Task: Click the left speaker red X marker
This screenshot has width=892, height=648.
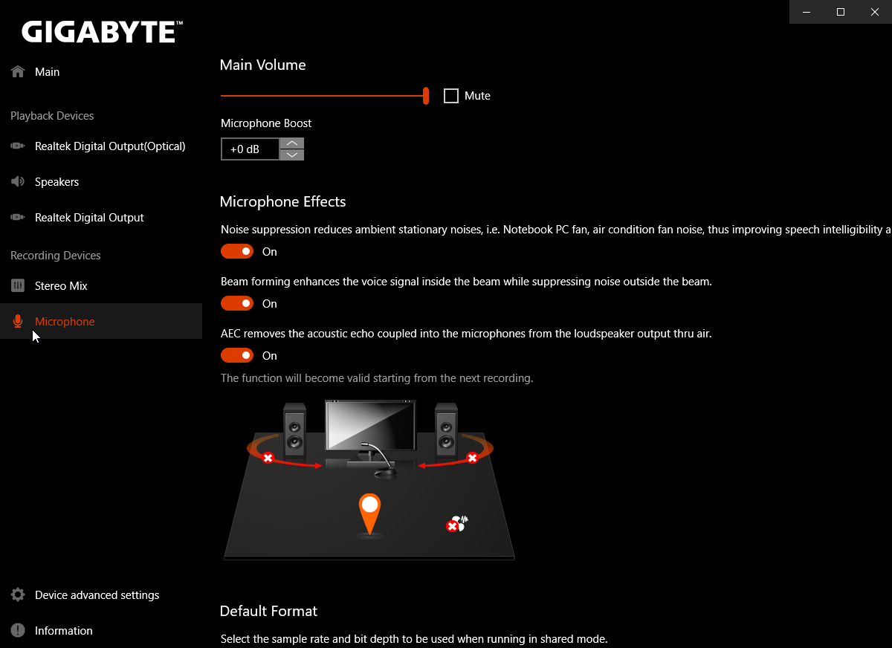Action: click(268, 458)
